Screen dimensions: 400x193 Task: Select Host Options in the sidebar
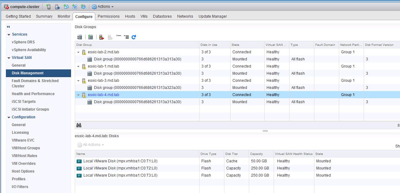coord(23,171)
